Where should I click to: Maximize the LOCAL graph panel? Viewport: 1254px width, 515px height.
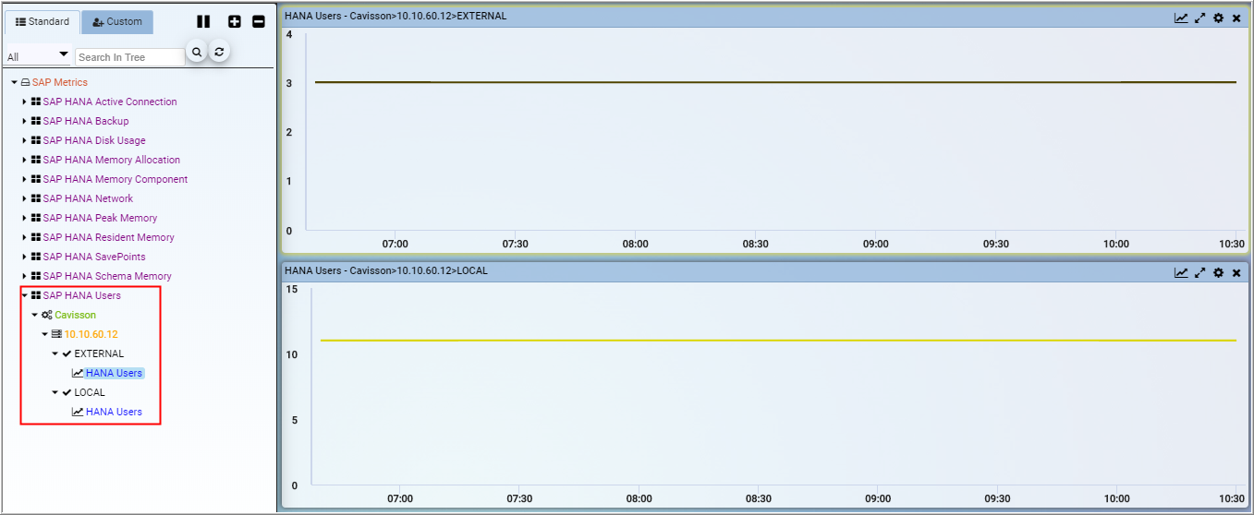coord(1200,272)
